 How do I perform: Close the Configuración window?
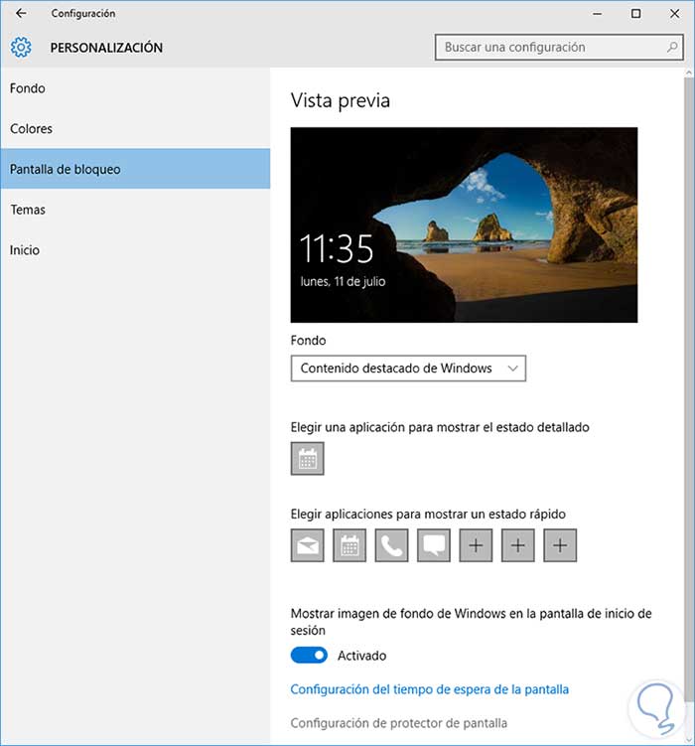pyautogui.click(x=674, y=14)
